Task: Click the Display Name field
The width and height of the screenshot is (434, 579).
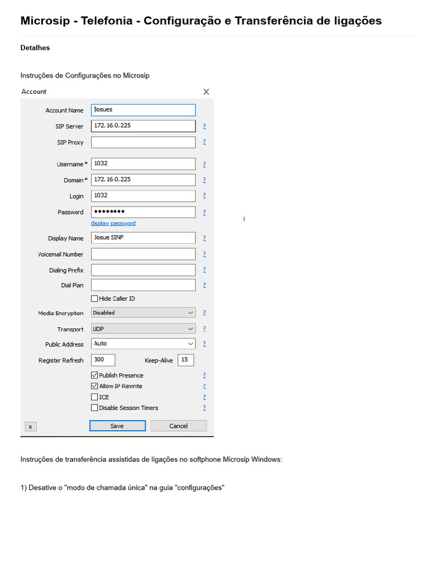Action: [143, 238]
